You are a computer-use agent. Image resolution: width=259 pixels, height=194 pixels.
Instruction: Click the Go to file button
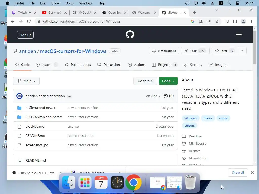pyautogui.click(x=145, y=81)
